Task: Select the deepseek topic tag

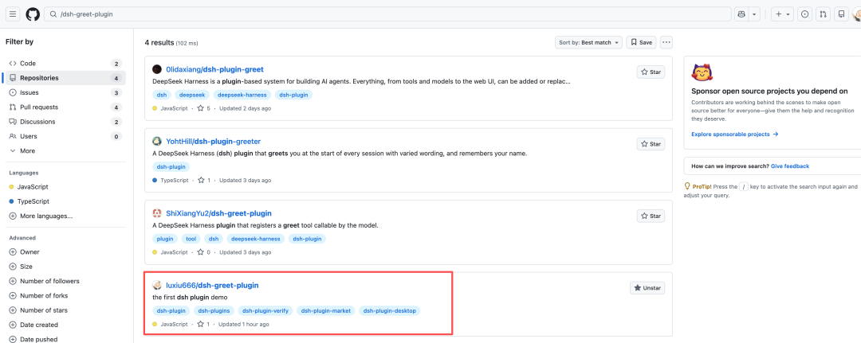Action: pos(192,95)
